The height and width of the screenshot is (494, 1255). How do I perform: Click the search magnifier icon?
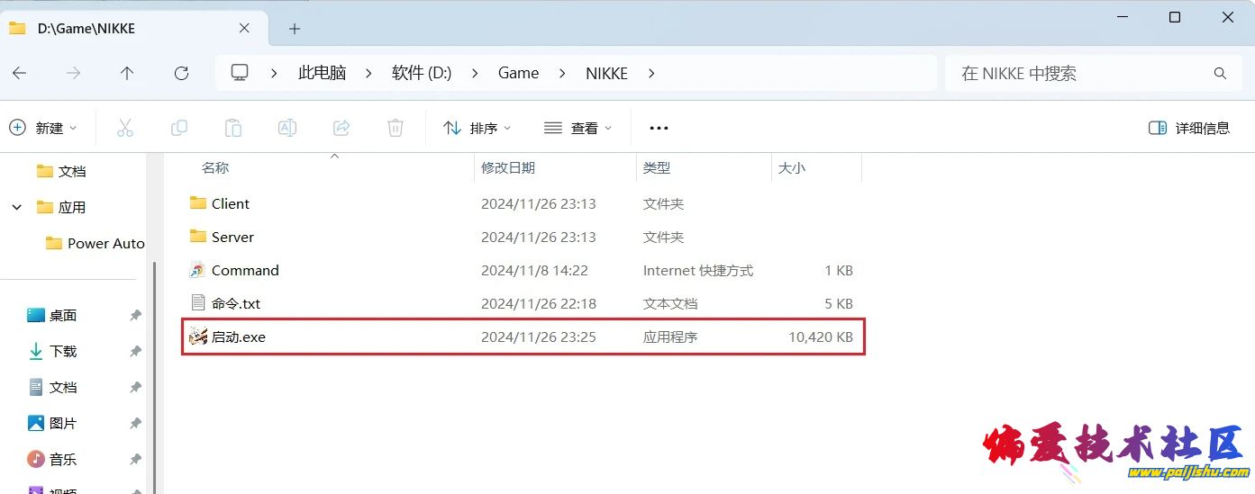click(1220, 73)
